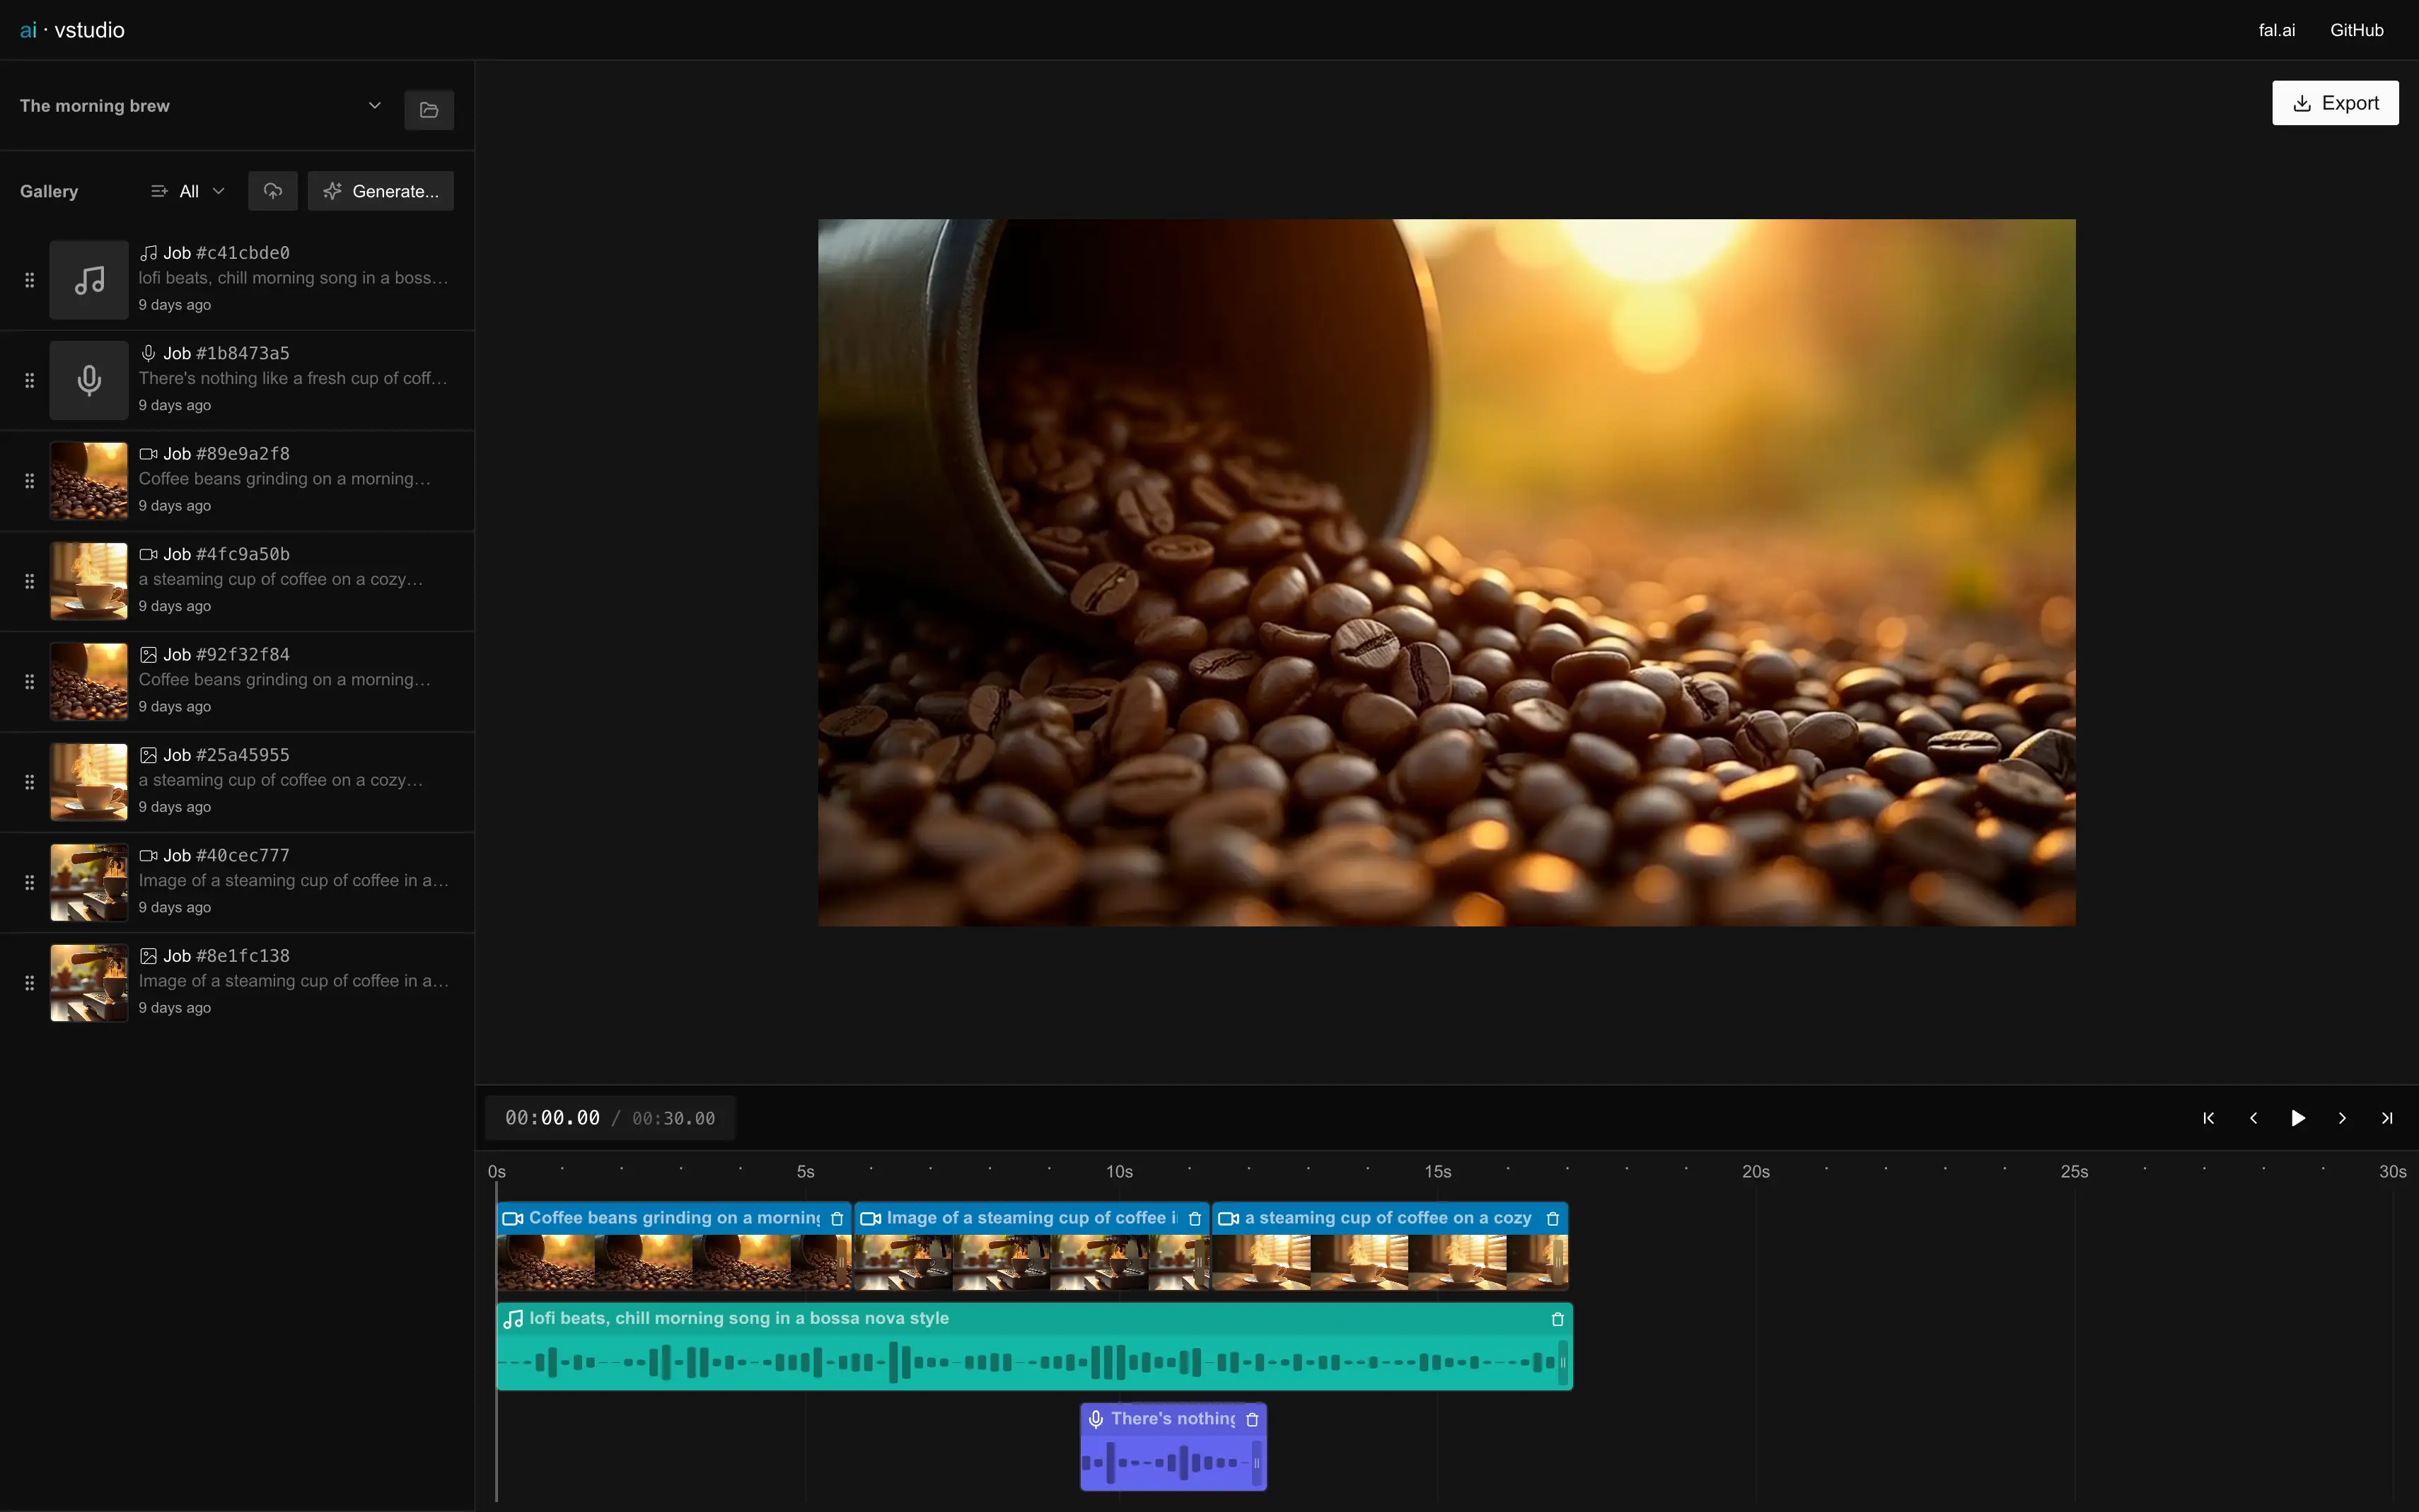Click the video camera icon on Job #89e9a2f8
The width and height of the screenshot is (2419, 1512).
[x=148, y=453]
